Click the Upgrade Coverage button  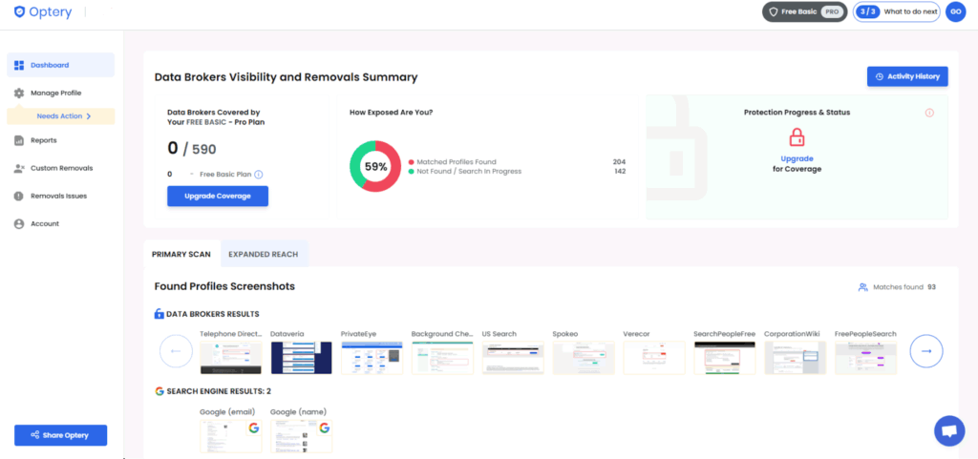point(218,197)
